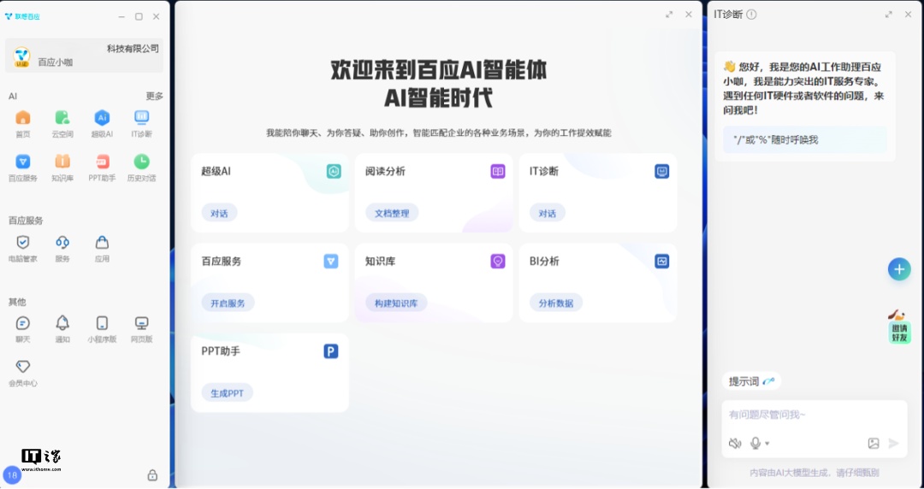Open 通知 bell icon
924x489 pixels.
tap(62, 323)
